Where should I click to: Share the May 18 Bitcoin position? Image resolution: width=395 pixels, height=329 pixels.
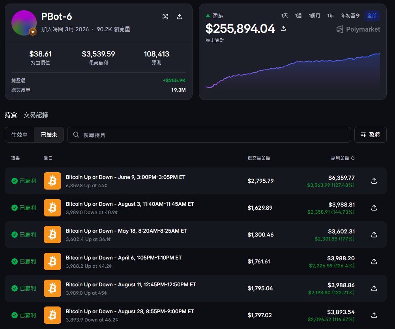[374, 235]
